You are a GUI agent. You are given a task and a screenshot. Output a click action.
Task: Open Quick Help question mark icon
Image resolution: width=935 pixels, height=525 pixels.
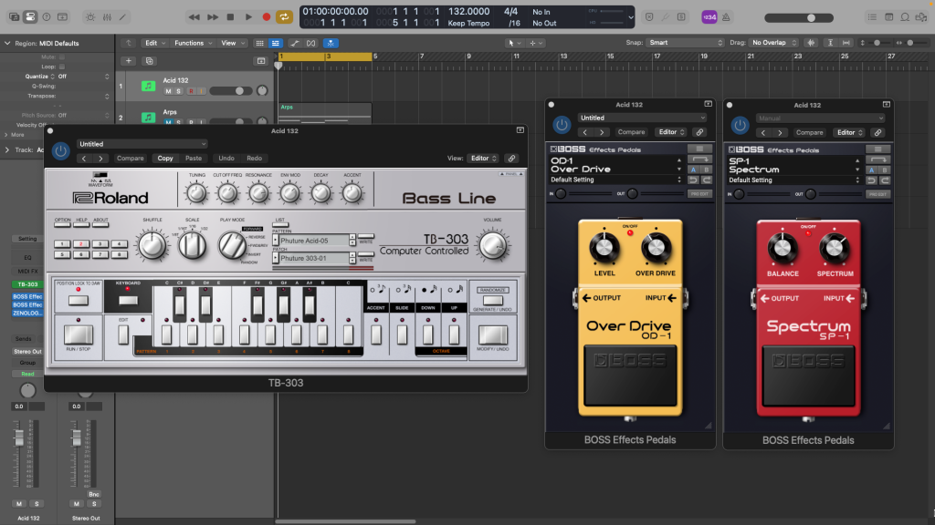point(47,17)
